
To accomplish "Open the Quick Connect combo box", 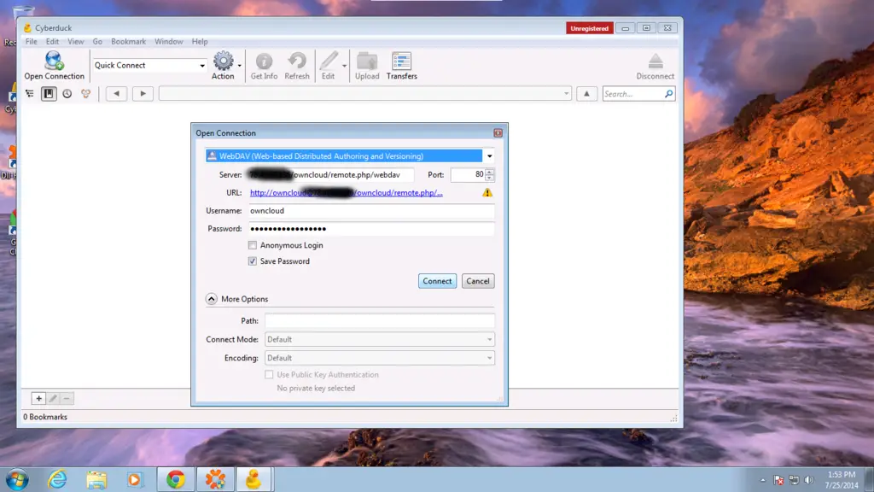I will click(x=149, y=65).
